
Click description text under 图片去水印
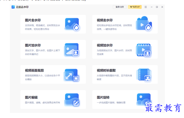(x=42, y=27)
